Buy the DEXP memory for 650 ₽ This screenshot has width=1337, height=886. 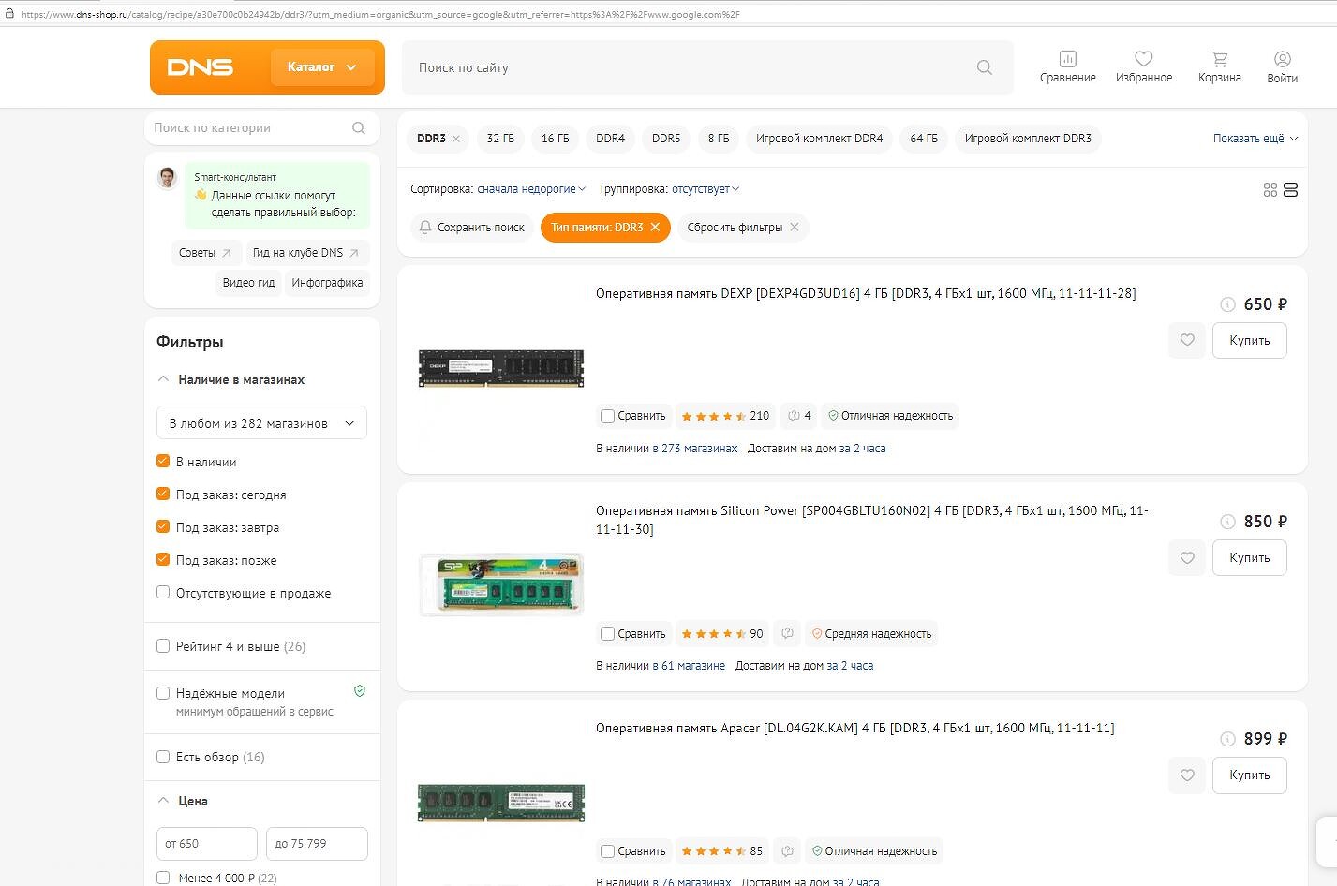(x=1249, y=340)
